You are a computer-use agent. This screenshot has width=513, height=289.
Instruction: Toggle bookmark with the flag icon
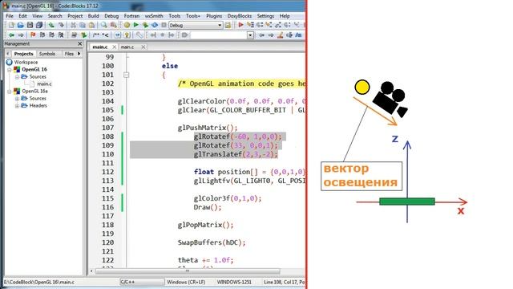click(33, 35)
